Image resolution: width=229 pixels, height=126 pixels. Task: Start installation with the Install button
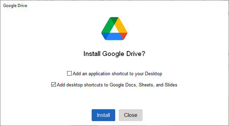point(103,115)
